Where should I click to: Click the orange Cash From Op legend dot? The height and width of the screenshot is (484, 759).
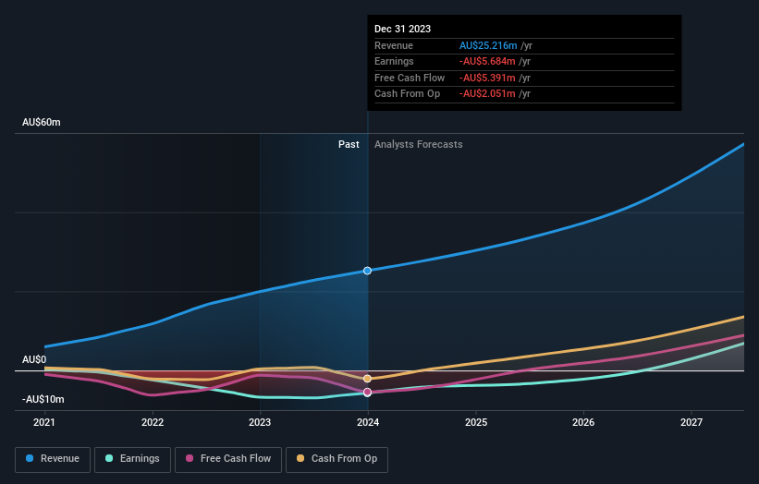coord(300,458)
